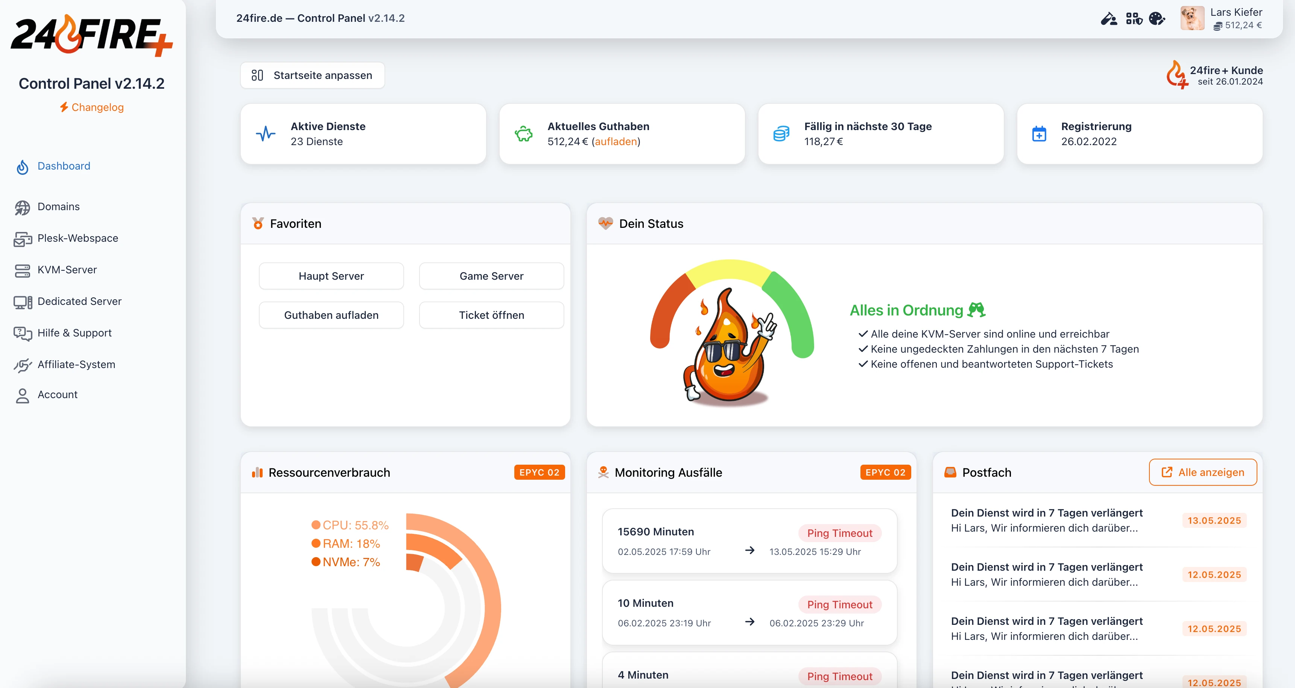Click the Registrierung calendar icon
Screen dimensions: 1295x688
1039,133
